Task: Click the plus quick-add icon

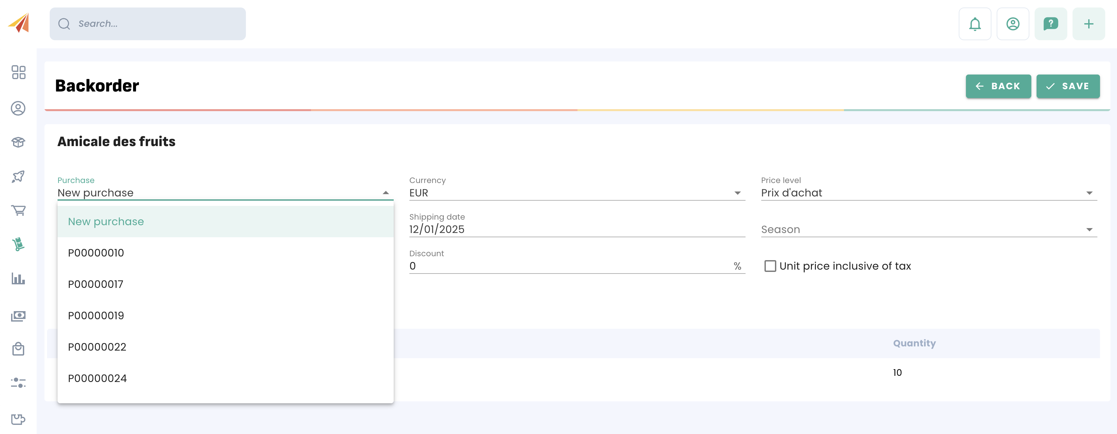Action: point(1088,24)
